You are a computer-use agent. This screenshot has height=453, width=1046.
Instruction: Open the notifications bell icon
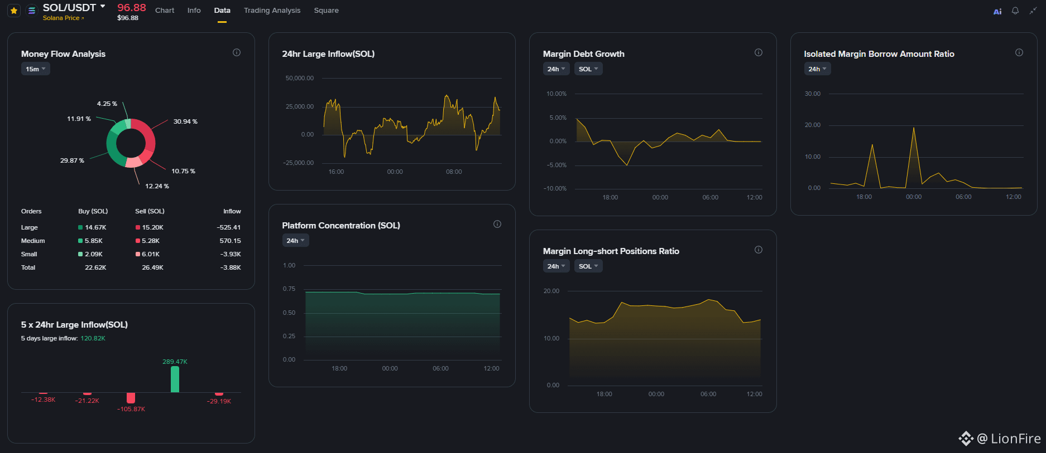point(1015,11)
